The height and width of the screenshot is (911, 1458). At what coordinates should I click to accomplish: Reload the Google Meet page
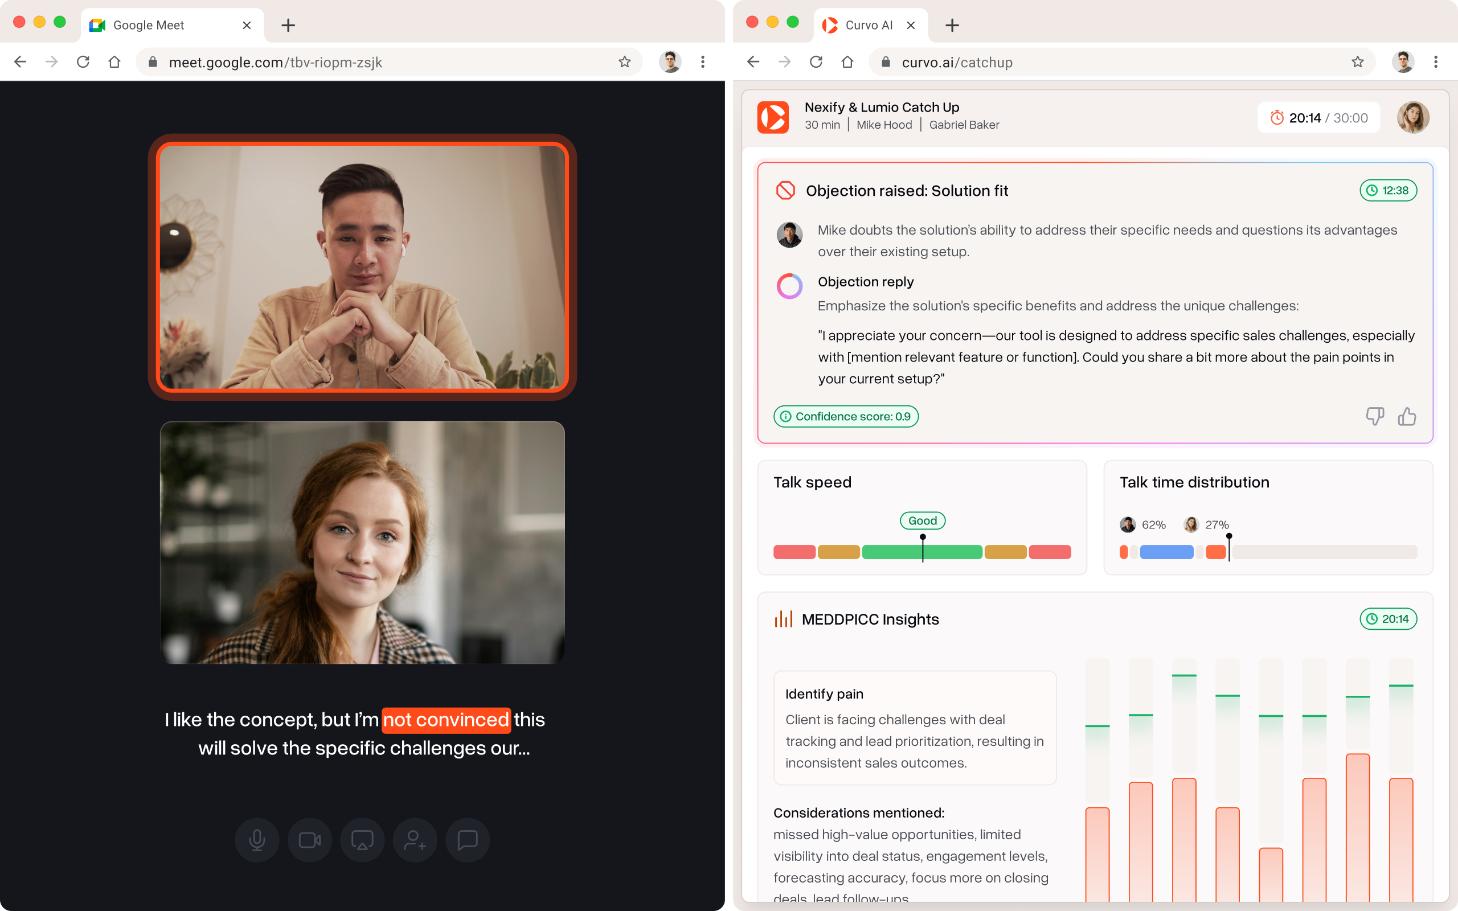(x=83, y=62)
